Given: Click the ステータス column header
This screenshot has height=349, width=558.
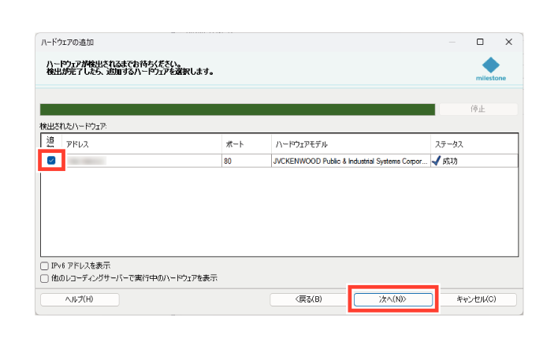Looking at the screenshot, I should click(474, 144).
